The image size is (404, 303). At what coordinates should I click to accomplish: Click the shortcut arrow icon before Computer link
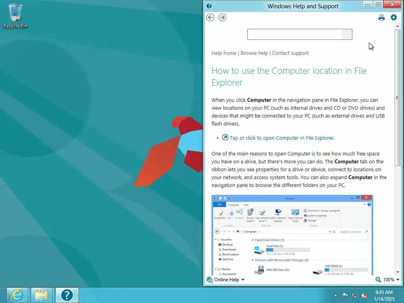(225, 137)
